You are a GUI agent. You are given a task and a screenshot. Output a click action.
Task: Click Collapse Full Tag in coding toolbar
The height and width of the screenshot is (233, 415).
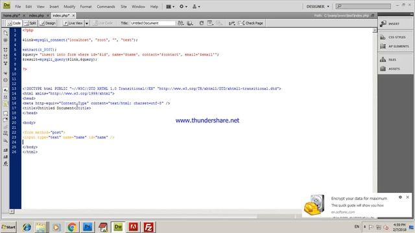[x=6, y=50]
